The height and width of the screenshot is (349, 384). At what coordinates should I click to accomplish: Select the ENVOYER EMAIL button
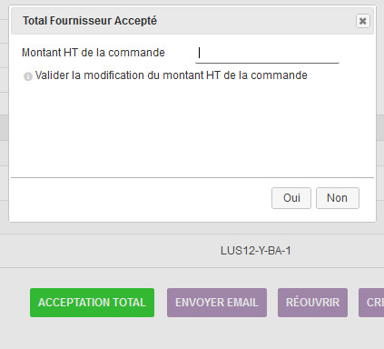(217, 303)
